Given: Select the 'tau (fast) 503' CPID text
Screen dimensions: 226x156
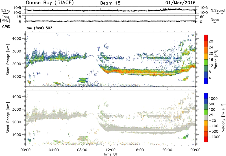Looking at the screenshot, I should [39, 28].
